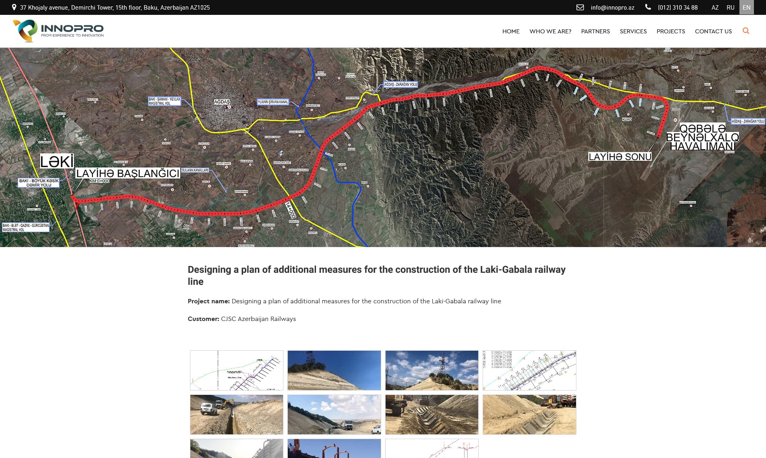Open the hillside with blue sky thumbnail
Image resolution: width=766 pixels, height=458 pixels.
tap(334, 370)
